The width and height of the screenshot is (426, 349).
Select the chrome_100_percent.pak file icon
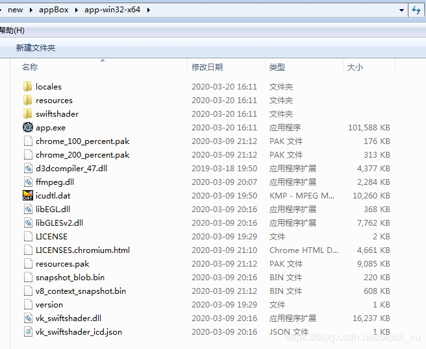tap(28, 141)
